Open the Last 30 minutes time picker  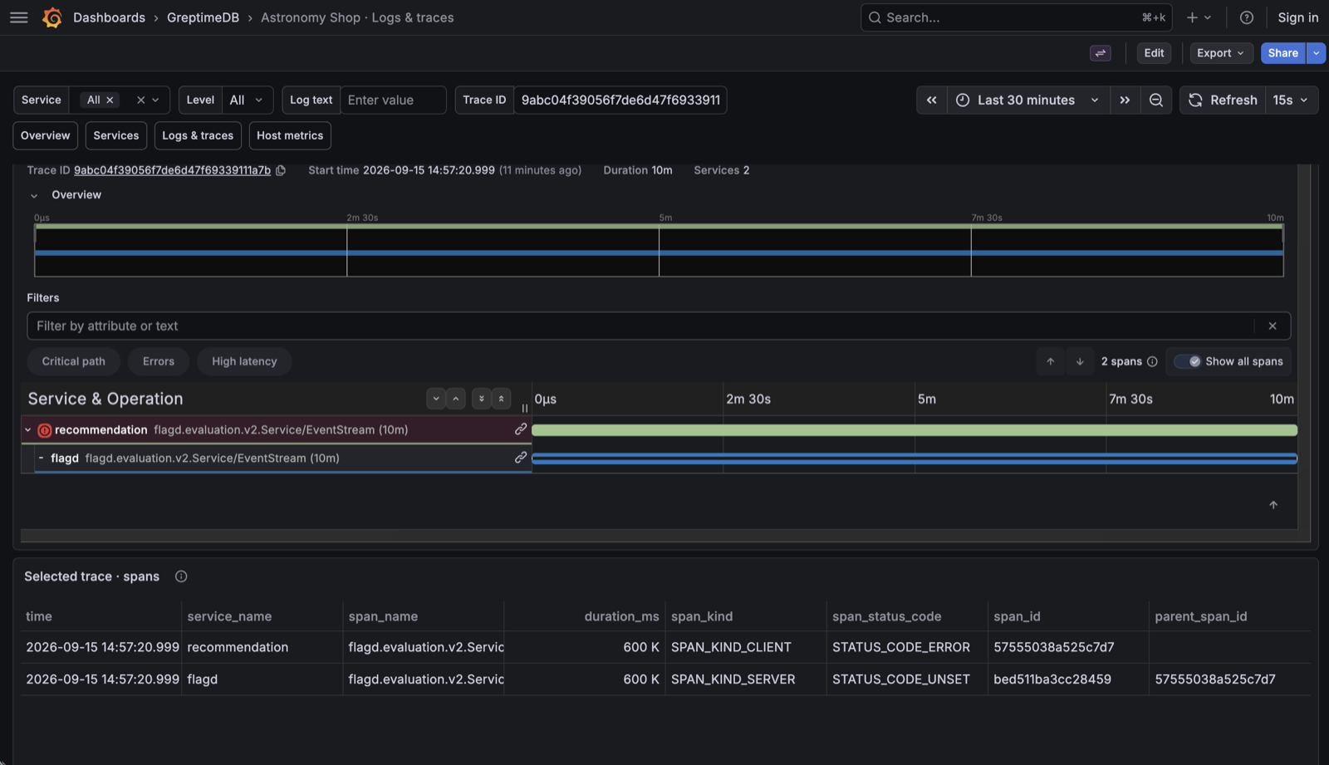click(1027, 100)
